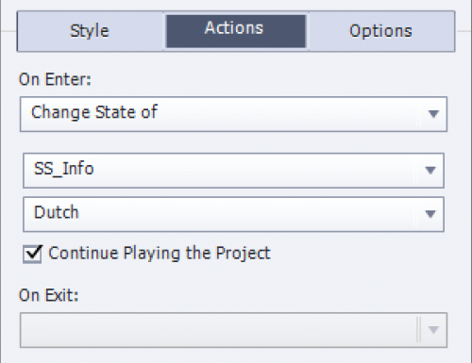Click the 'Change State of' combo box text

94,112
